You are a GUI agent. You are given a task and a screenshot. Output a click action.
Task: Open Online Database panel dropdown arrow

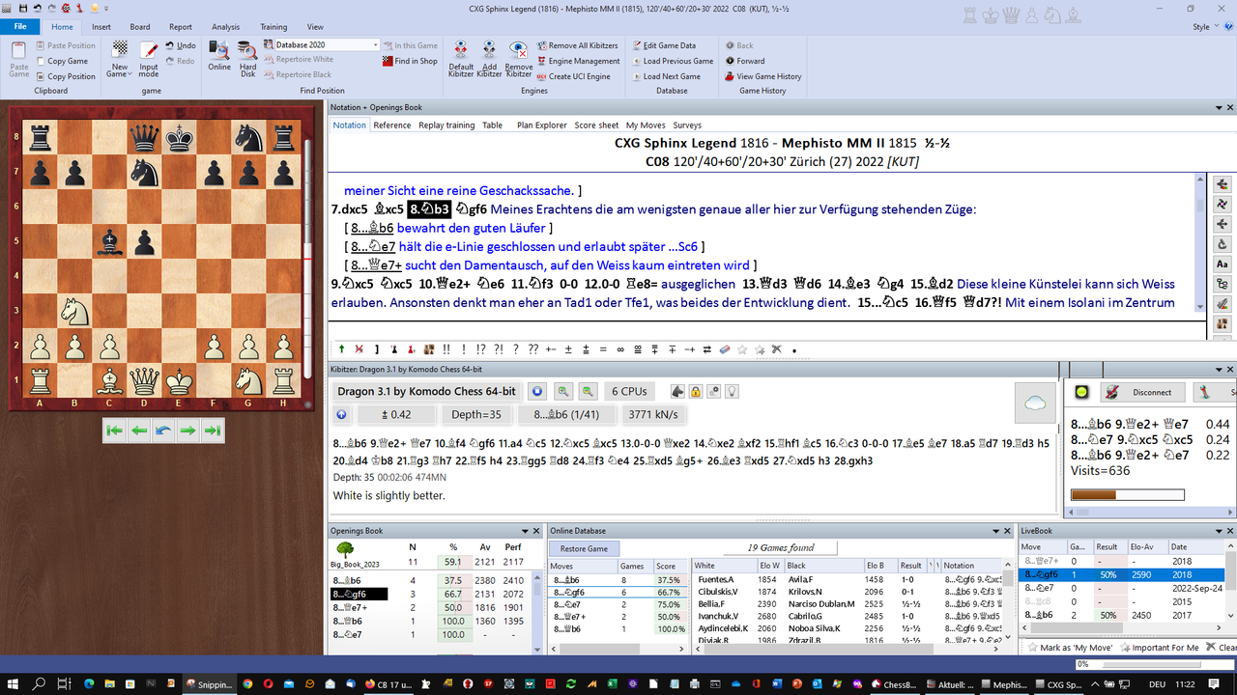tap(995, 531)
